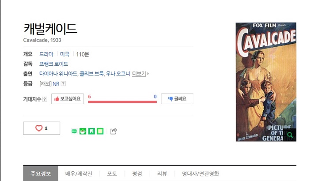Share via the green blog speech-bubble icon
The height and width of the screenshot is (181, 318).
pyautogui.click(x=74, y=132)
